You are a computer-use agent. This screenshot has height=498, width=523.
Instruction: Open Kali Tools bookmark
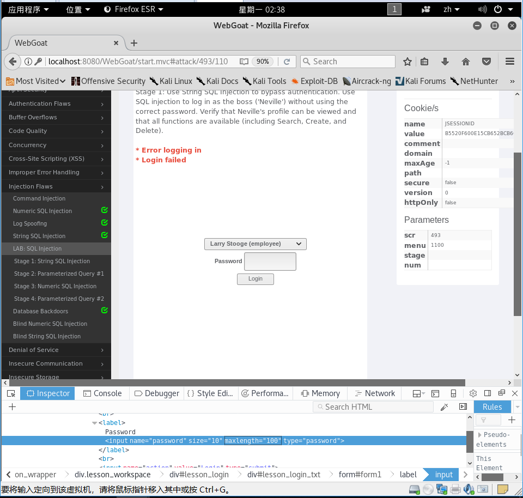click(264, 81)
